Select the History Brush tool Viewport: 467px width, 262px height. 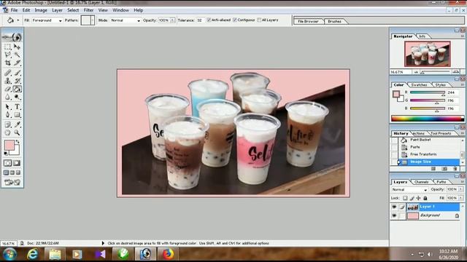(17, 81)
